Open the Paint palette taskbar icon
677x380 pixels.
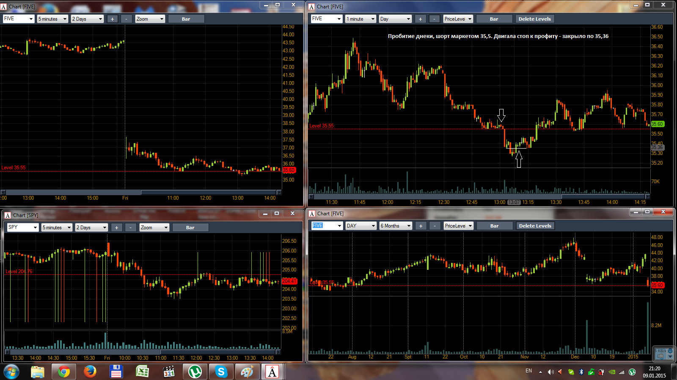(247, 372)
